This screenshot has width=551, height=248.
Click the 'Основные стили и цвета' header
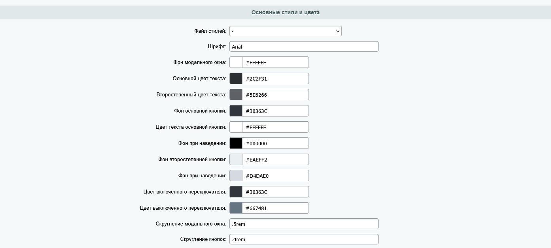point(286,12)
